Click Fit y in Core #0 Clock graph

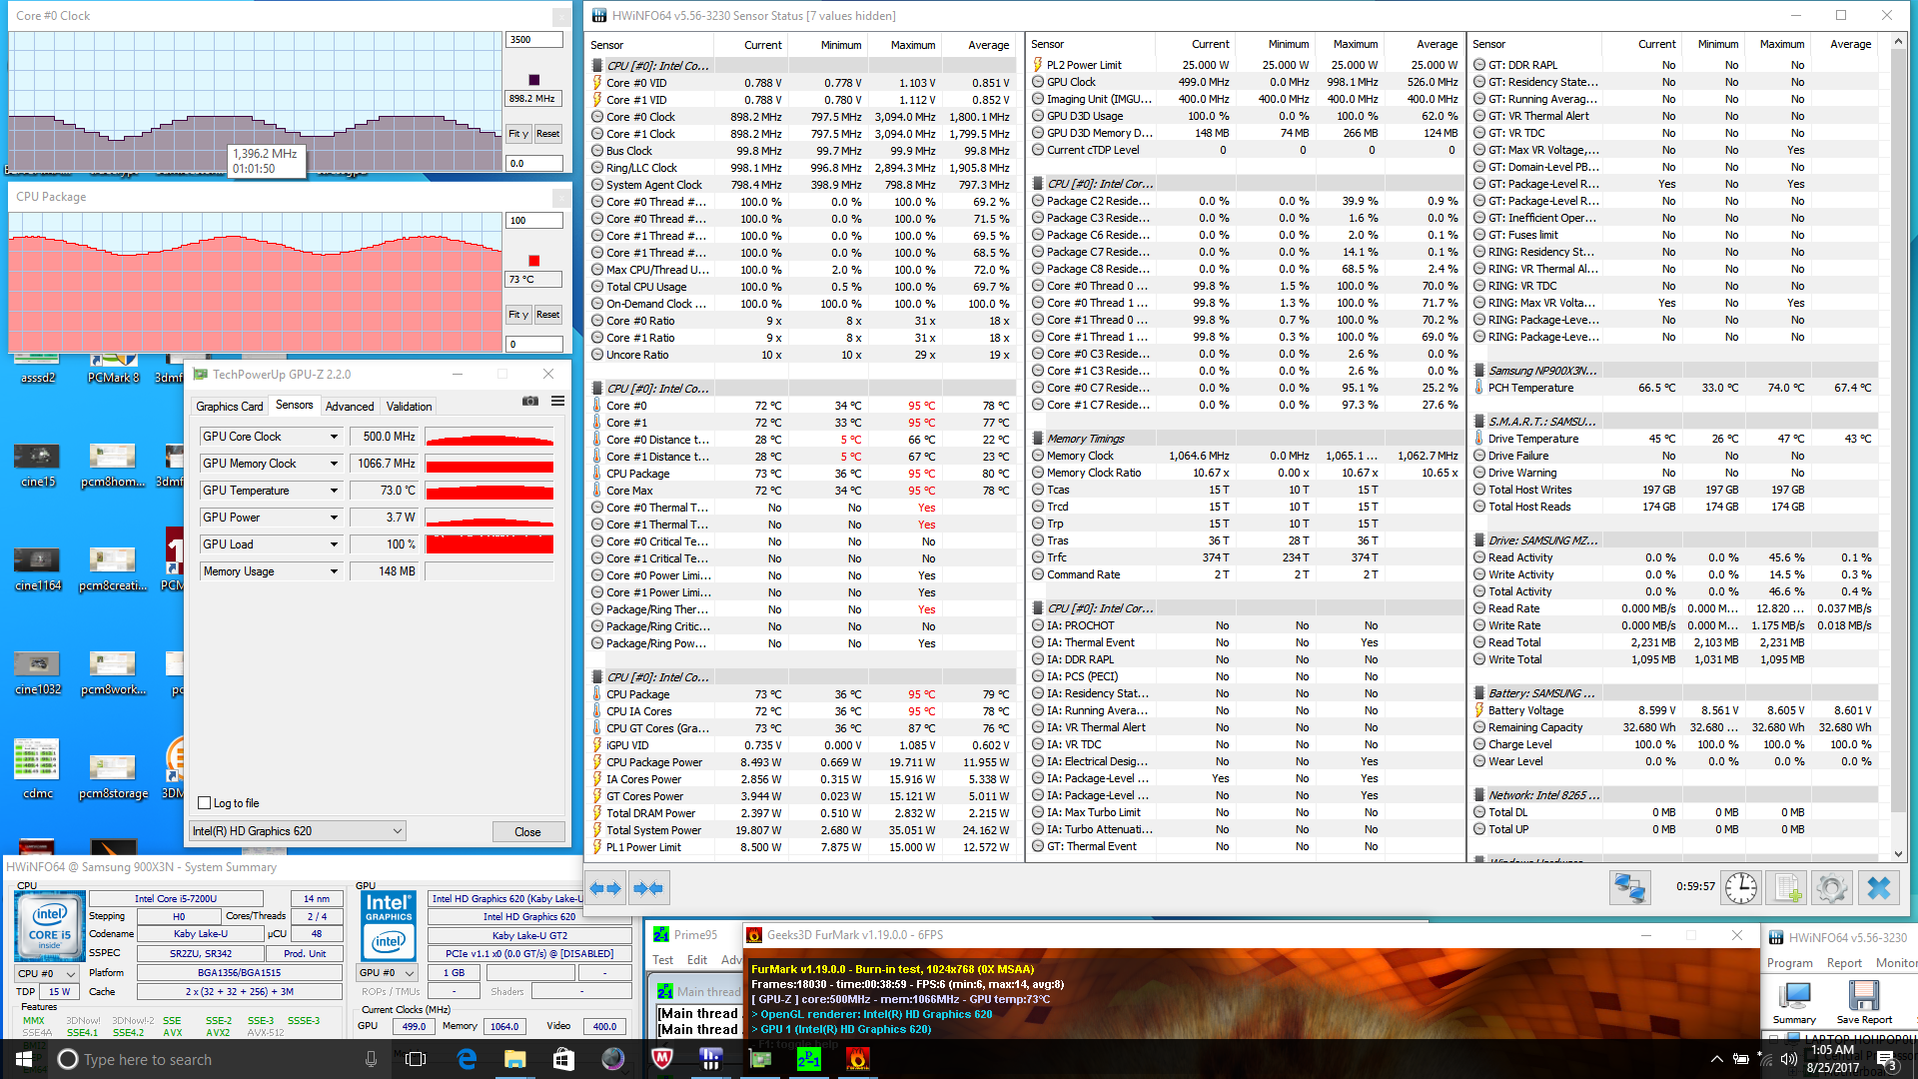click(517, 134)
